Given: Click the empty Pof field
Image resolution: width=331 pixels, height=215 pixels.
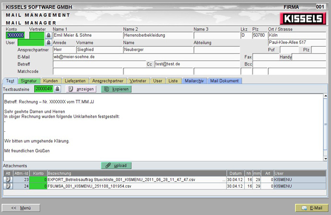Looking at the screenshot, I should pyautogui.click(x=289, y=50).
